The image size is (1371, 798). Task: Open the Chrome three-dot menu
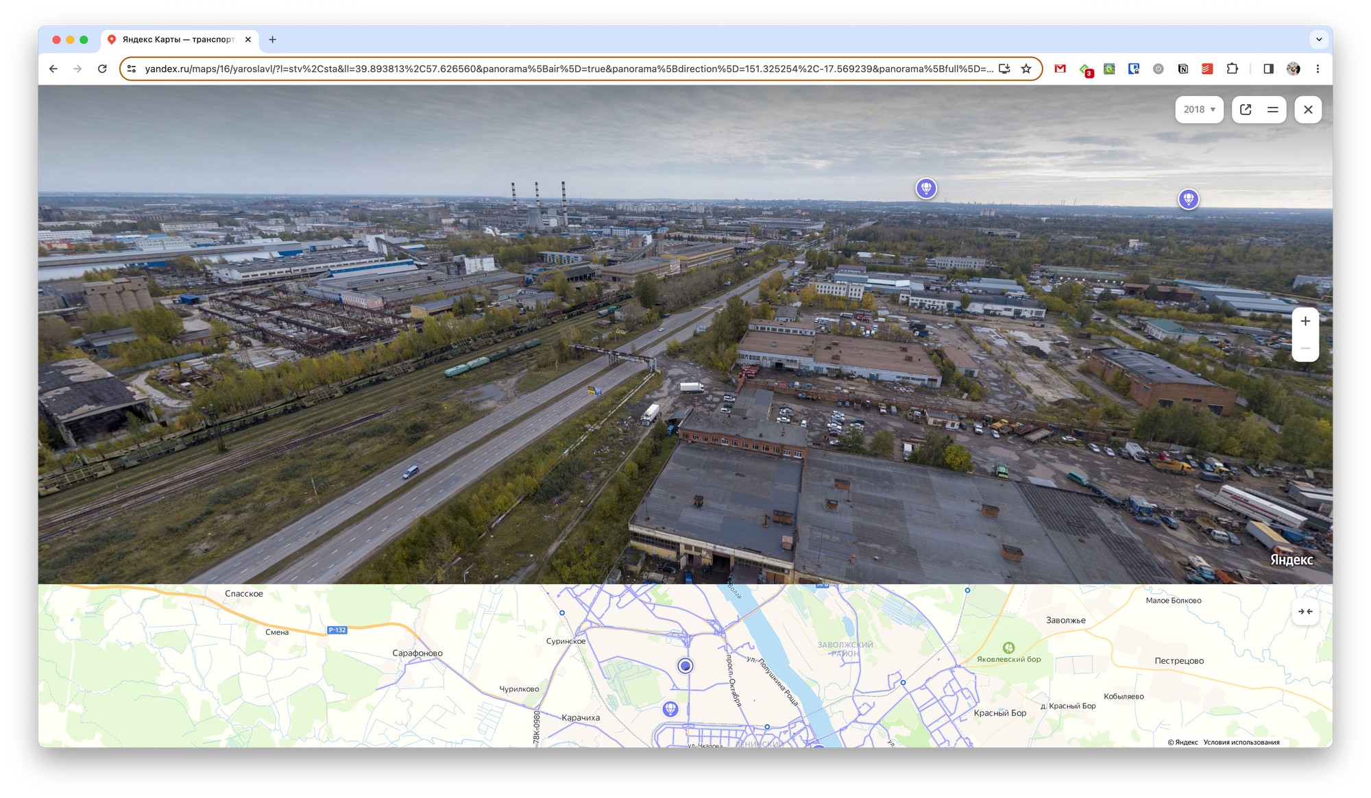click(x=1318, y=68)
